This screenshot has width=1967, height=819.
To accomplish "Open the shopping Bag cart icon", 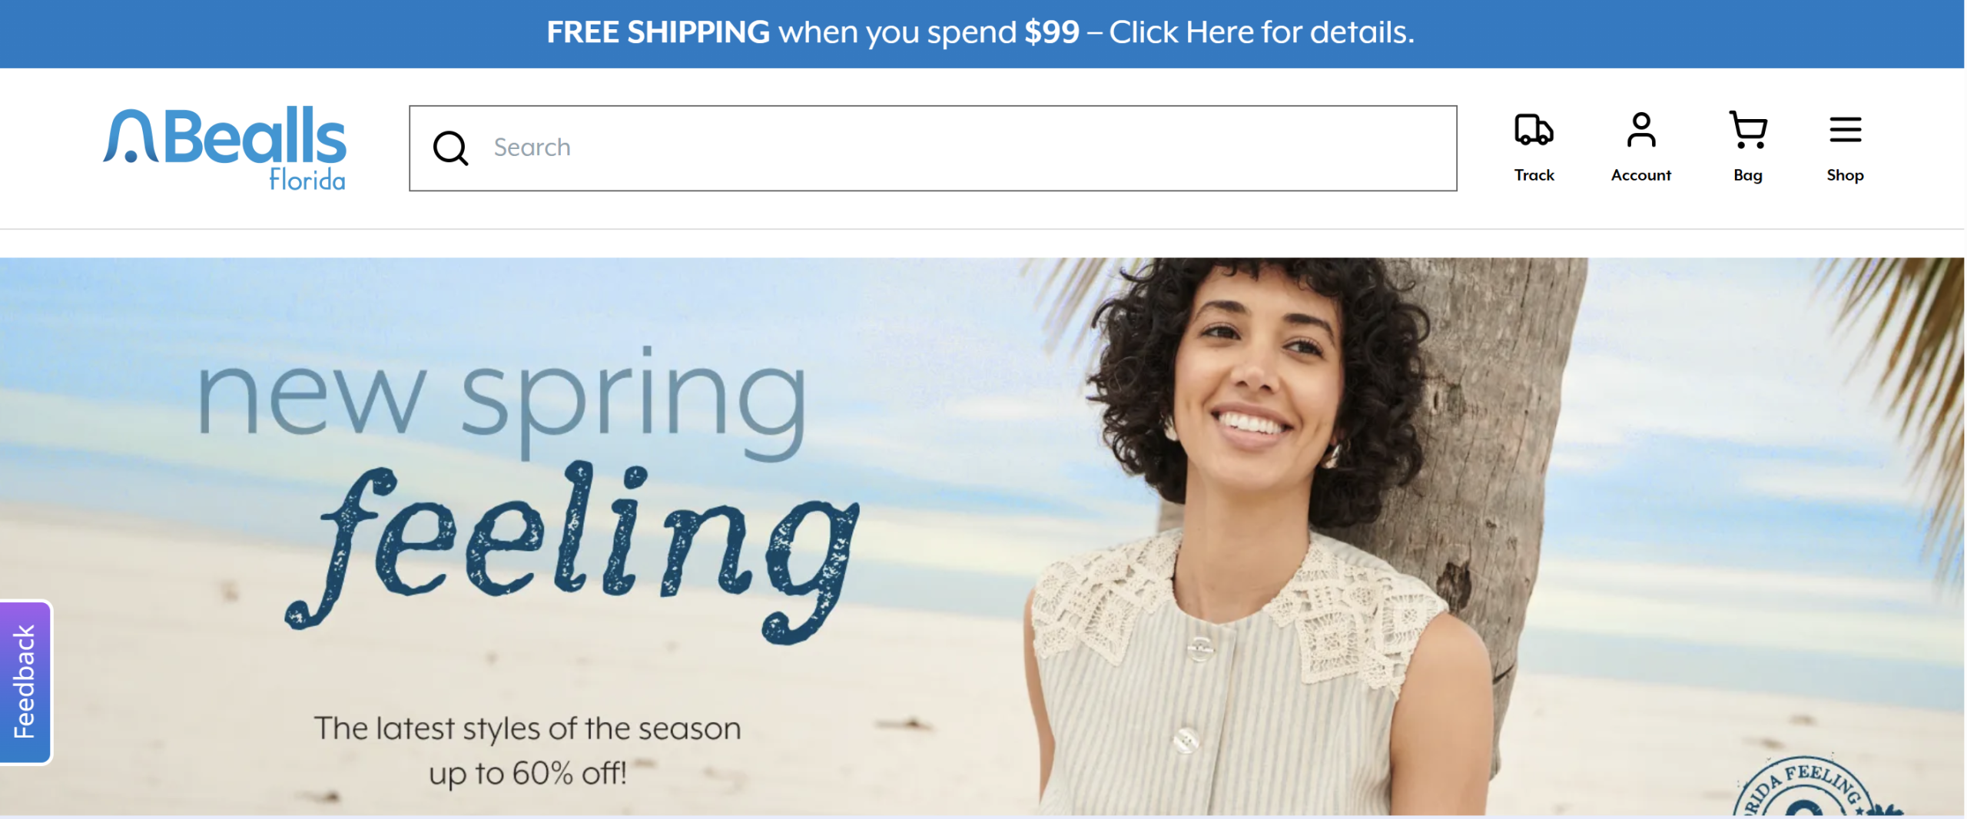I will click(1748, 130).
